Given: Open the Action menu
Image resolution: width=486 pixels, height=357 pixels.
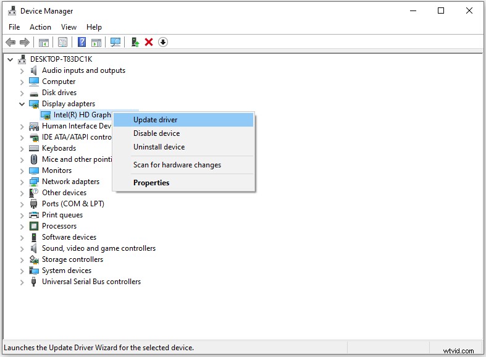Looking at the screenshot, I should pyautogui.click(x=40, y=27).
